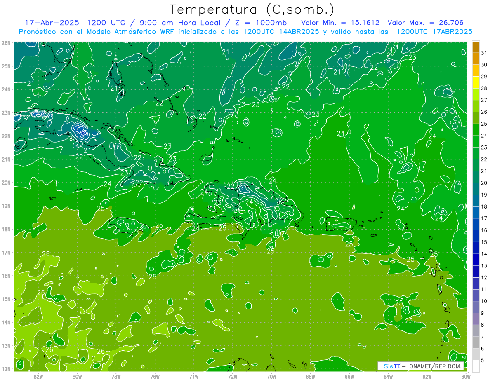Image resolution: width=495 pixels, height=382 pixels.
Task: Click the latitude axis label 21N
Action: (6, 159)
